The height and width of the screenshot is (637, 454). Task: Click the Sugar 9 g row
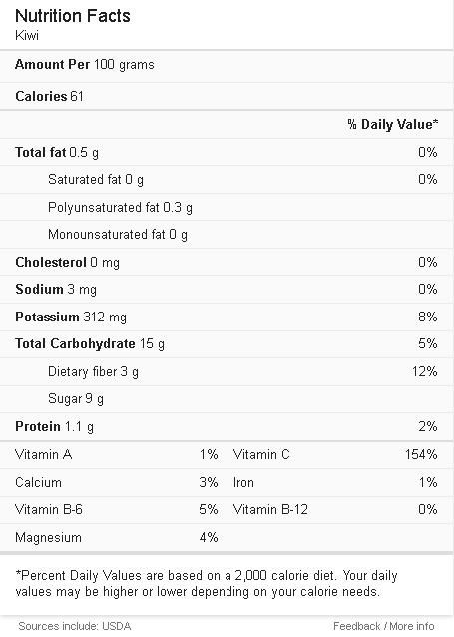pyautogui.click(x=227, y=399)
